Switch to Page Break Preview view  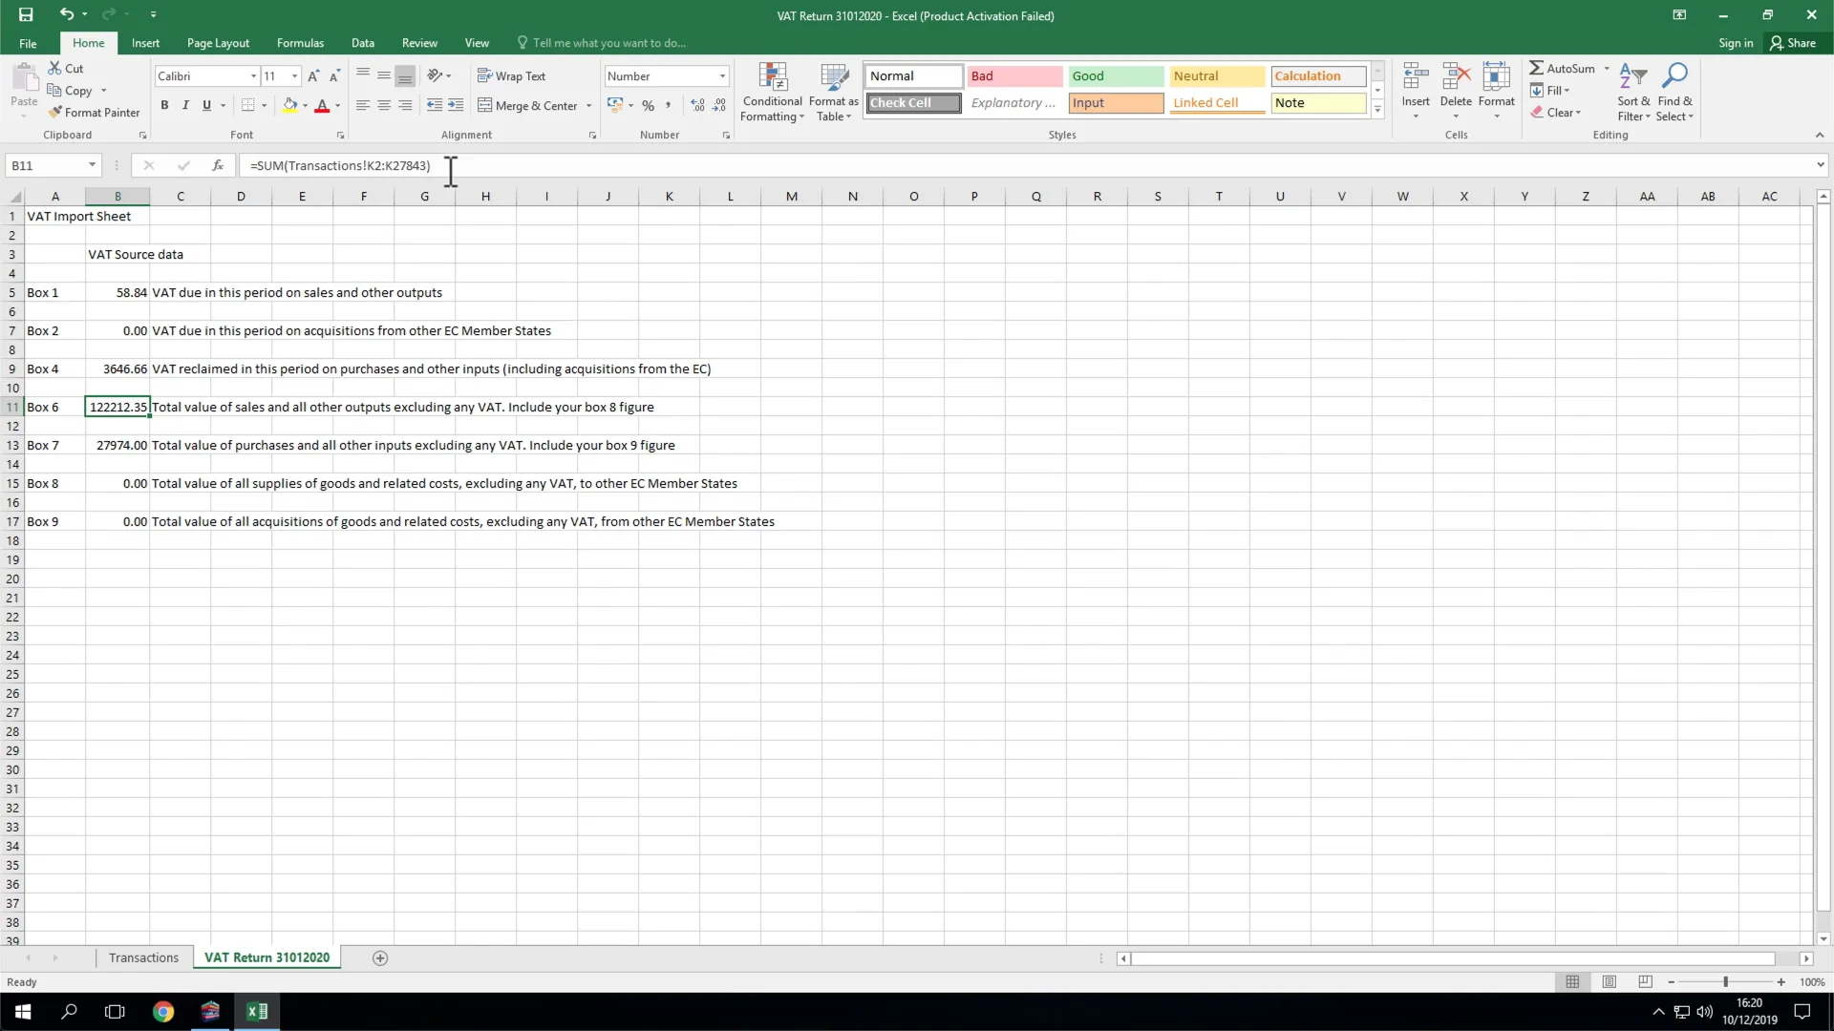[x=1645, y=982]
